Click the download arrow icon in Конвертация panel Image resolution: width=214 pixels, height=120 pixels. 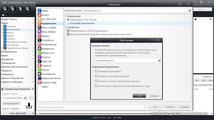[29, 105]
